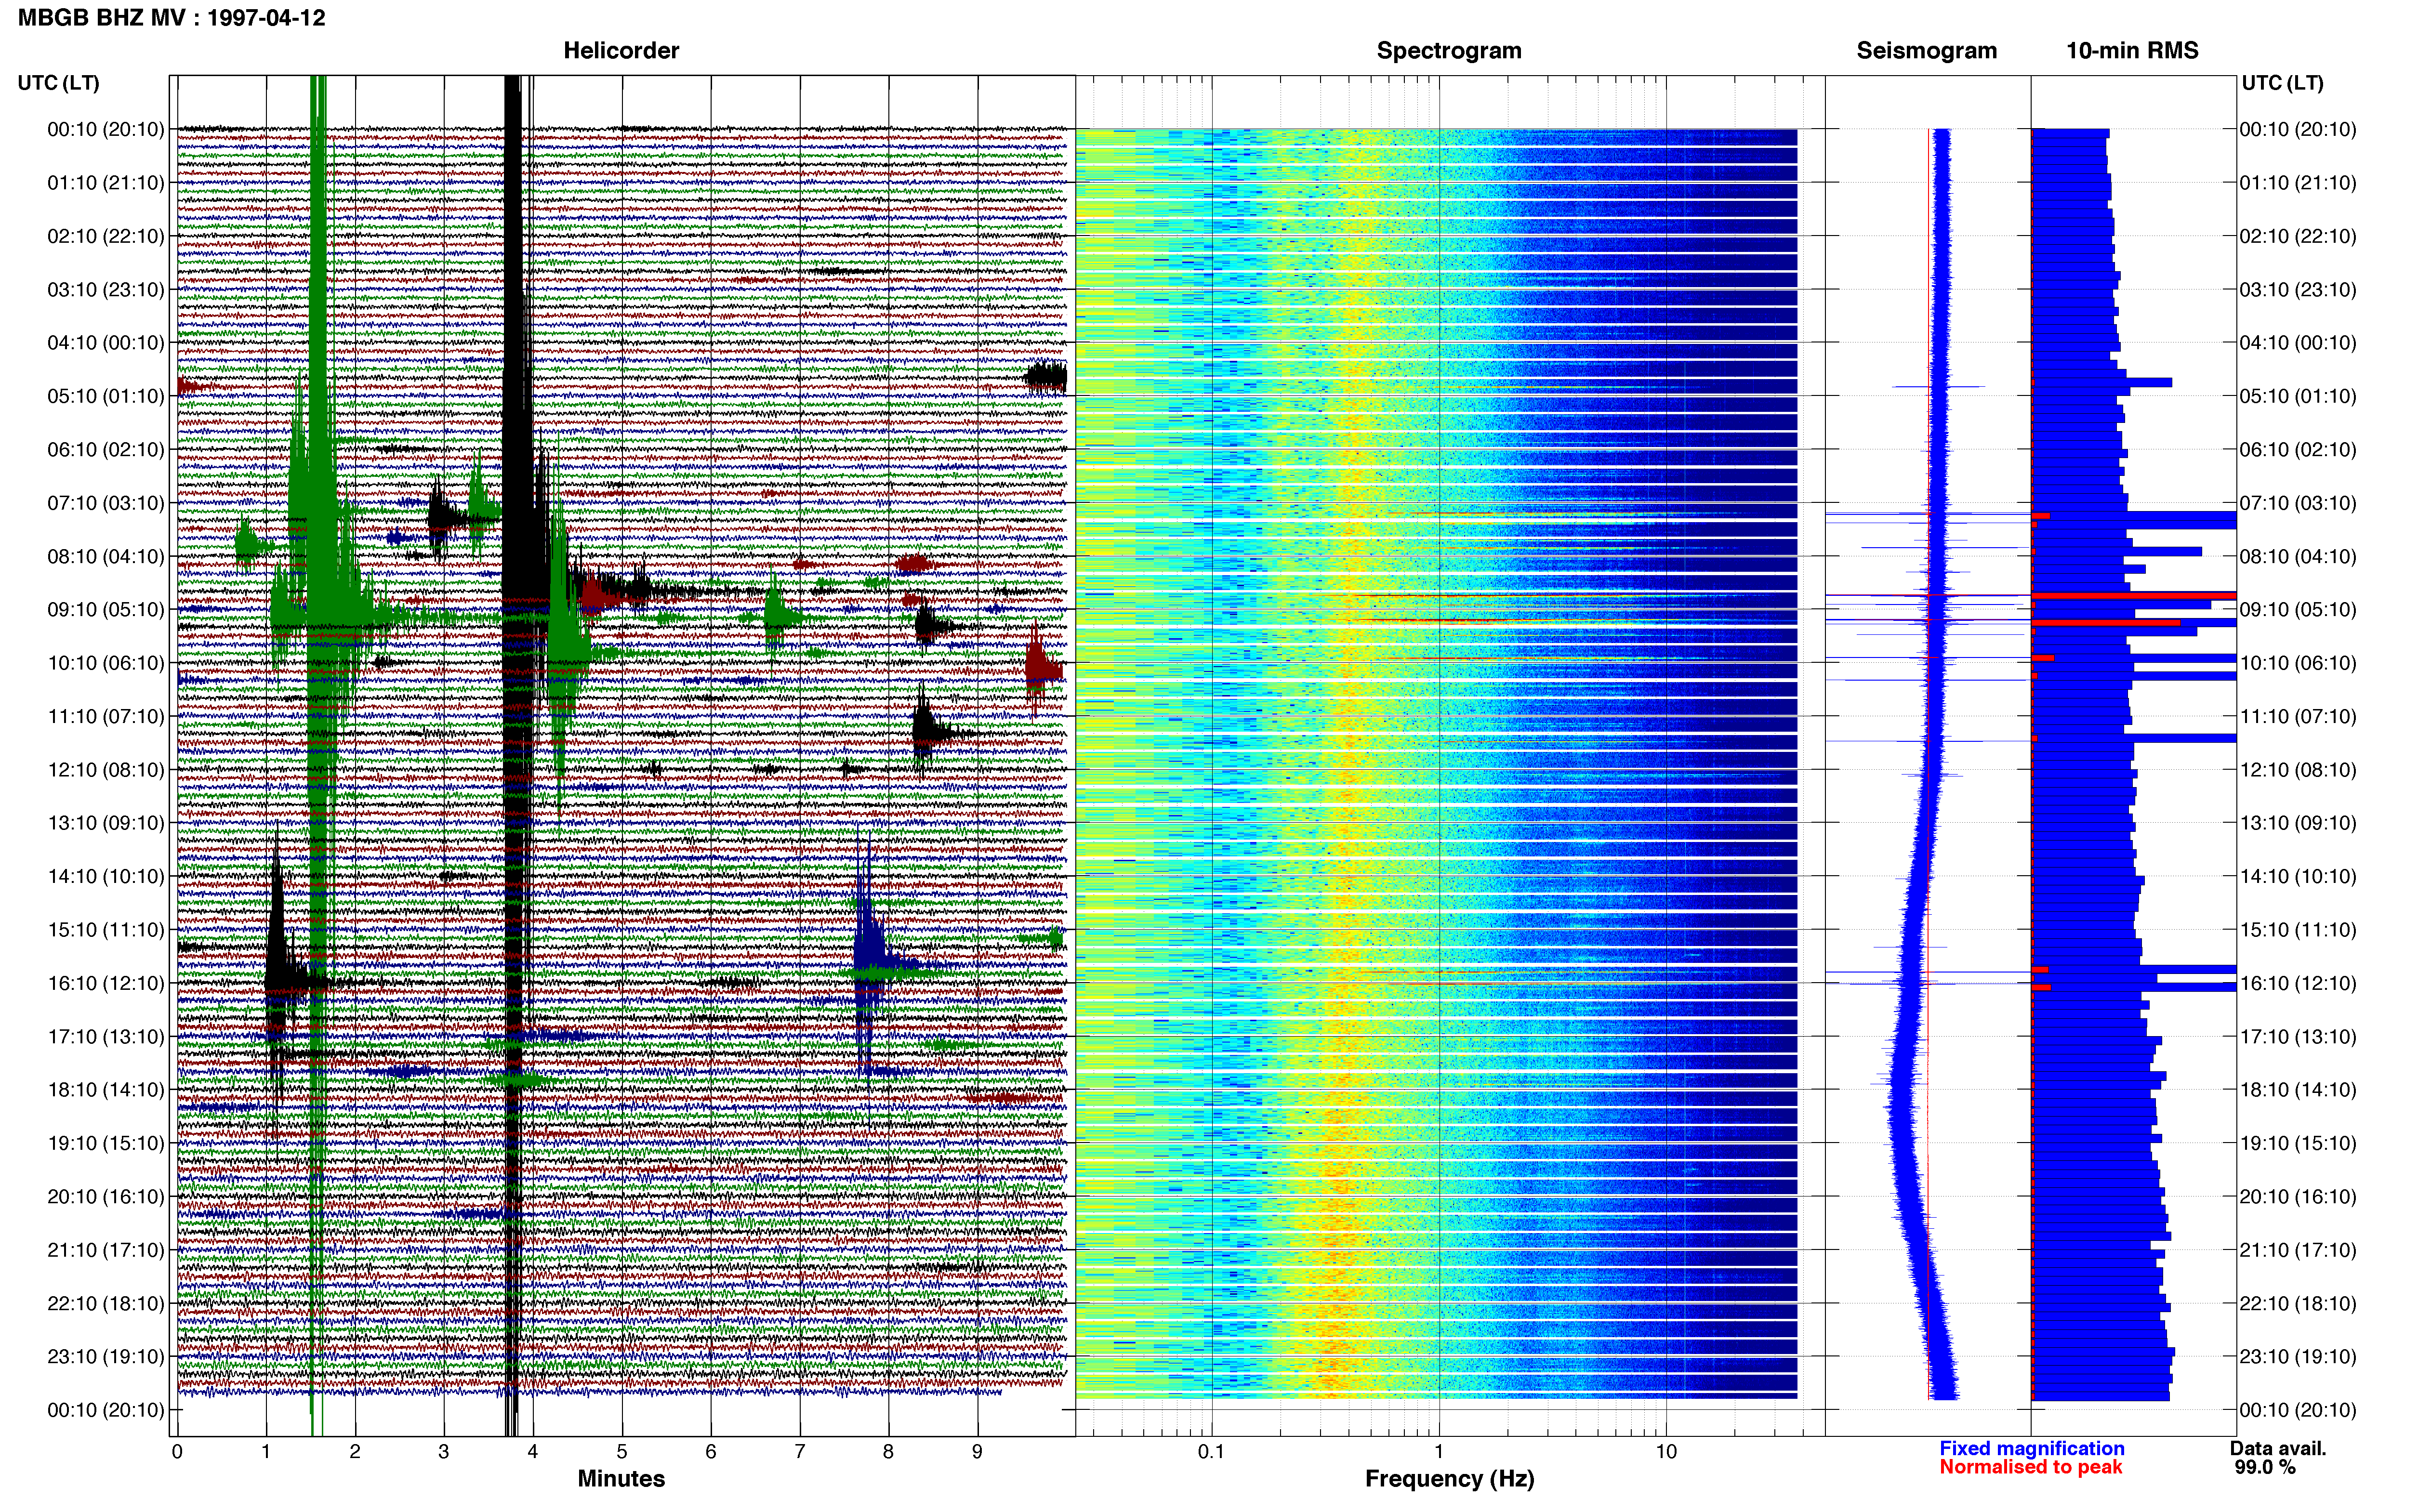The width and height of the screenshot is (2418, 1512).
Task: Click frequency tick label '1'
Action: [x=1438, y=1452]
